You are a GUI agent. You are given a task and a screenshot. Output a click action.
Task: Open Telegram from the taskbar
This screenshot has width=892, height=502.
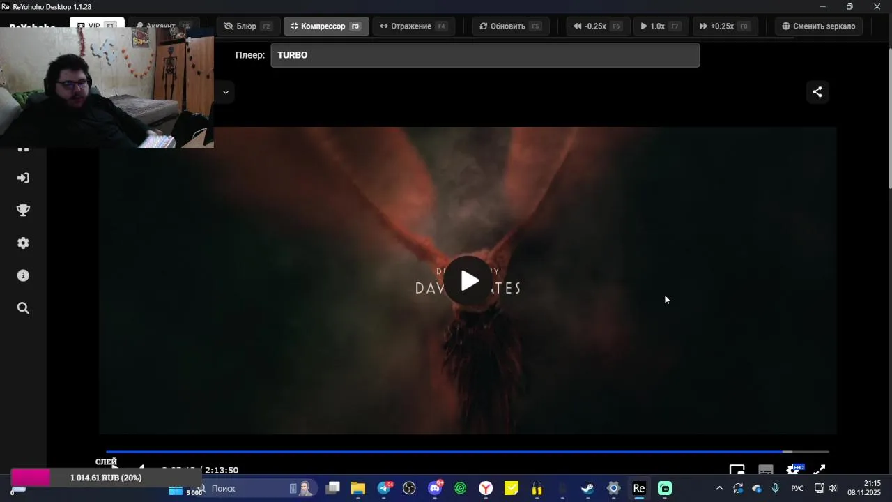[384, 489]
